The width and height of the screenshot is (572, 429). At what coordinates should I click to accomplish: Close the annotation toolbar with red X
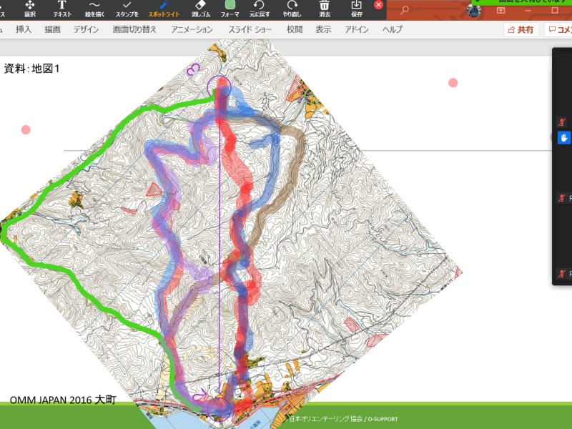pos(379,5)
